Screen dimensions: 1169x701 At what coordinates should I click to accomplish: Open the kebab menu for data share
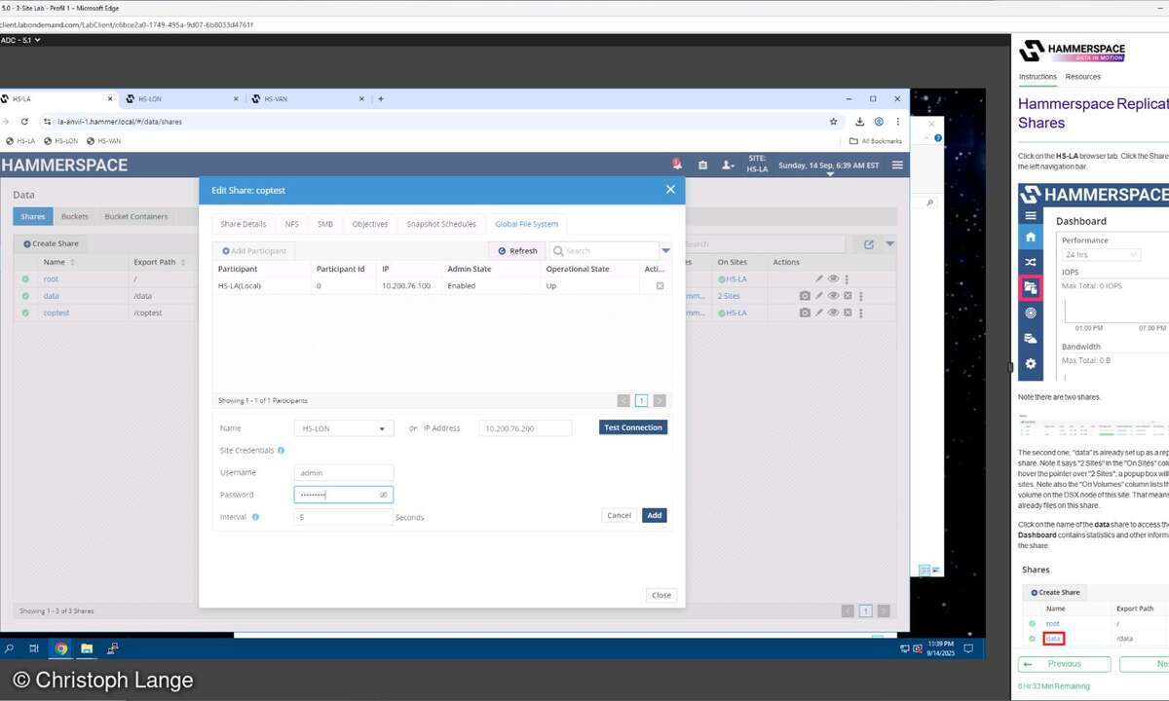[861, 296]
